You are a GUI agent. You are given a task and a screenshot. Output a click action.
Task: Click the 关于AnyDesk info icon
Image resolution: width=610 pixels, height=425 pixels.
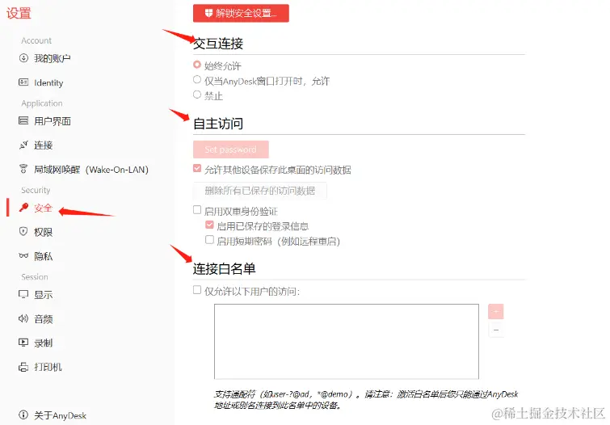[23, 414]
